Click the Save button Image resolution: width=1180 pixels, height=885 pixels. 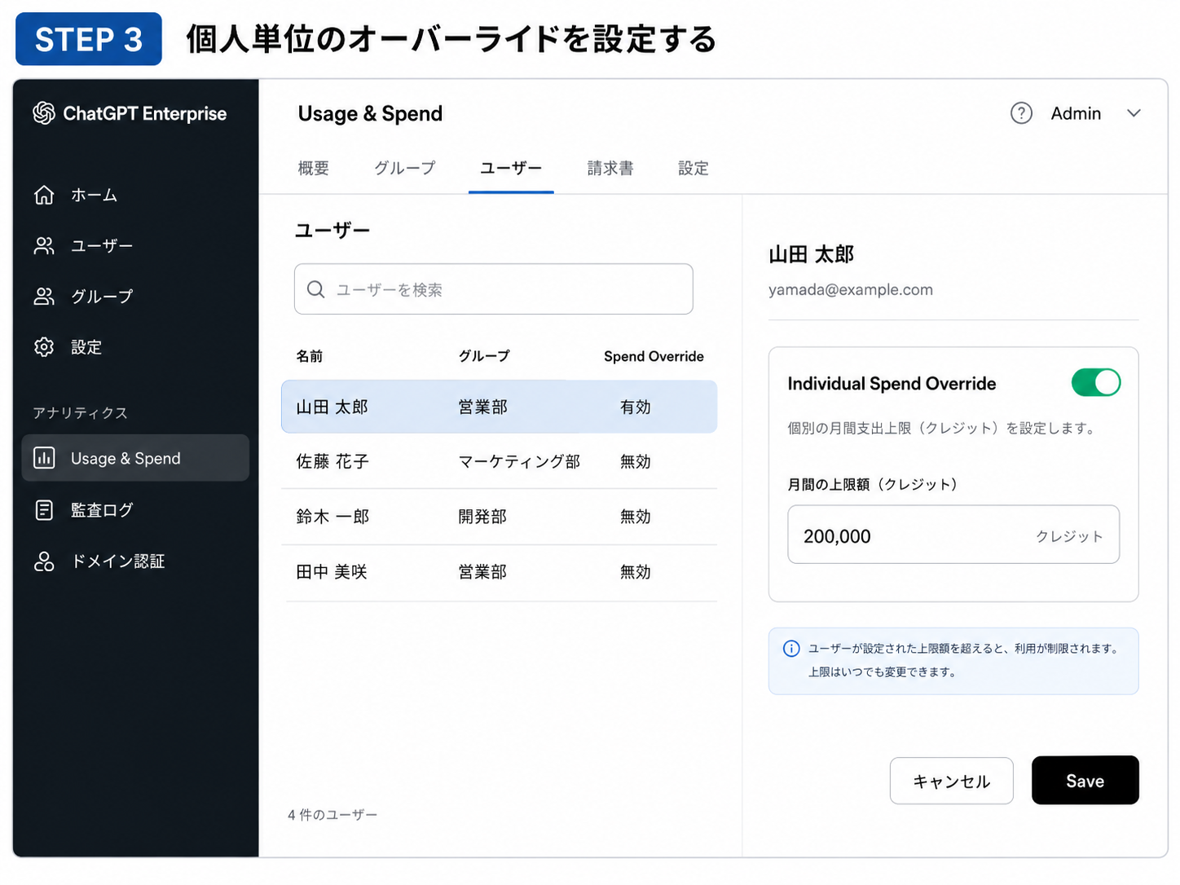(1085, 781)
